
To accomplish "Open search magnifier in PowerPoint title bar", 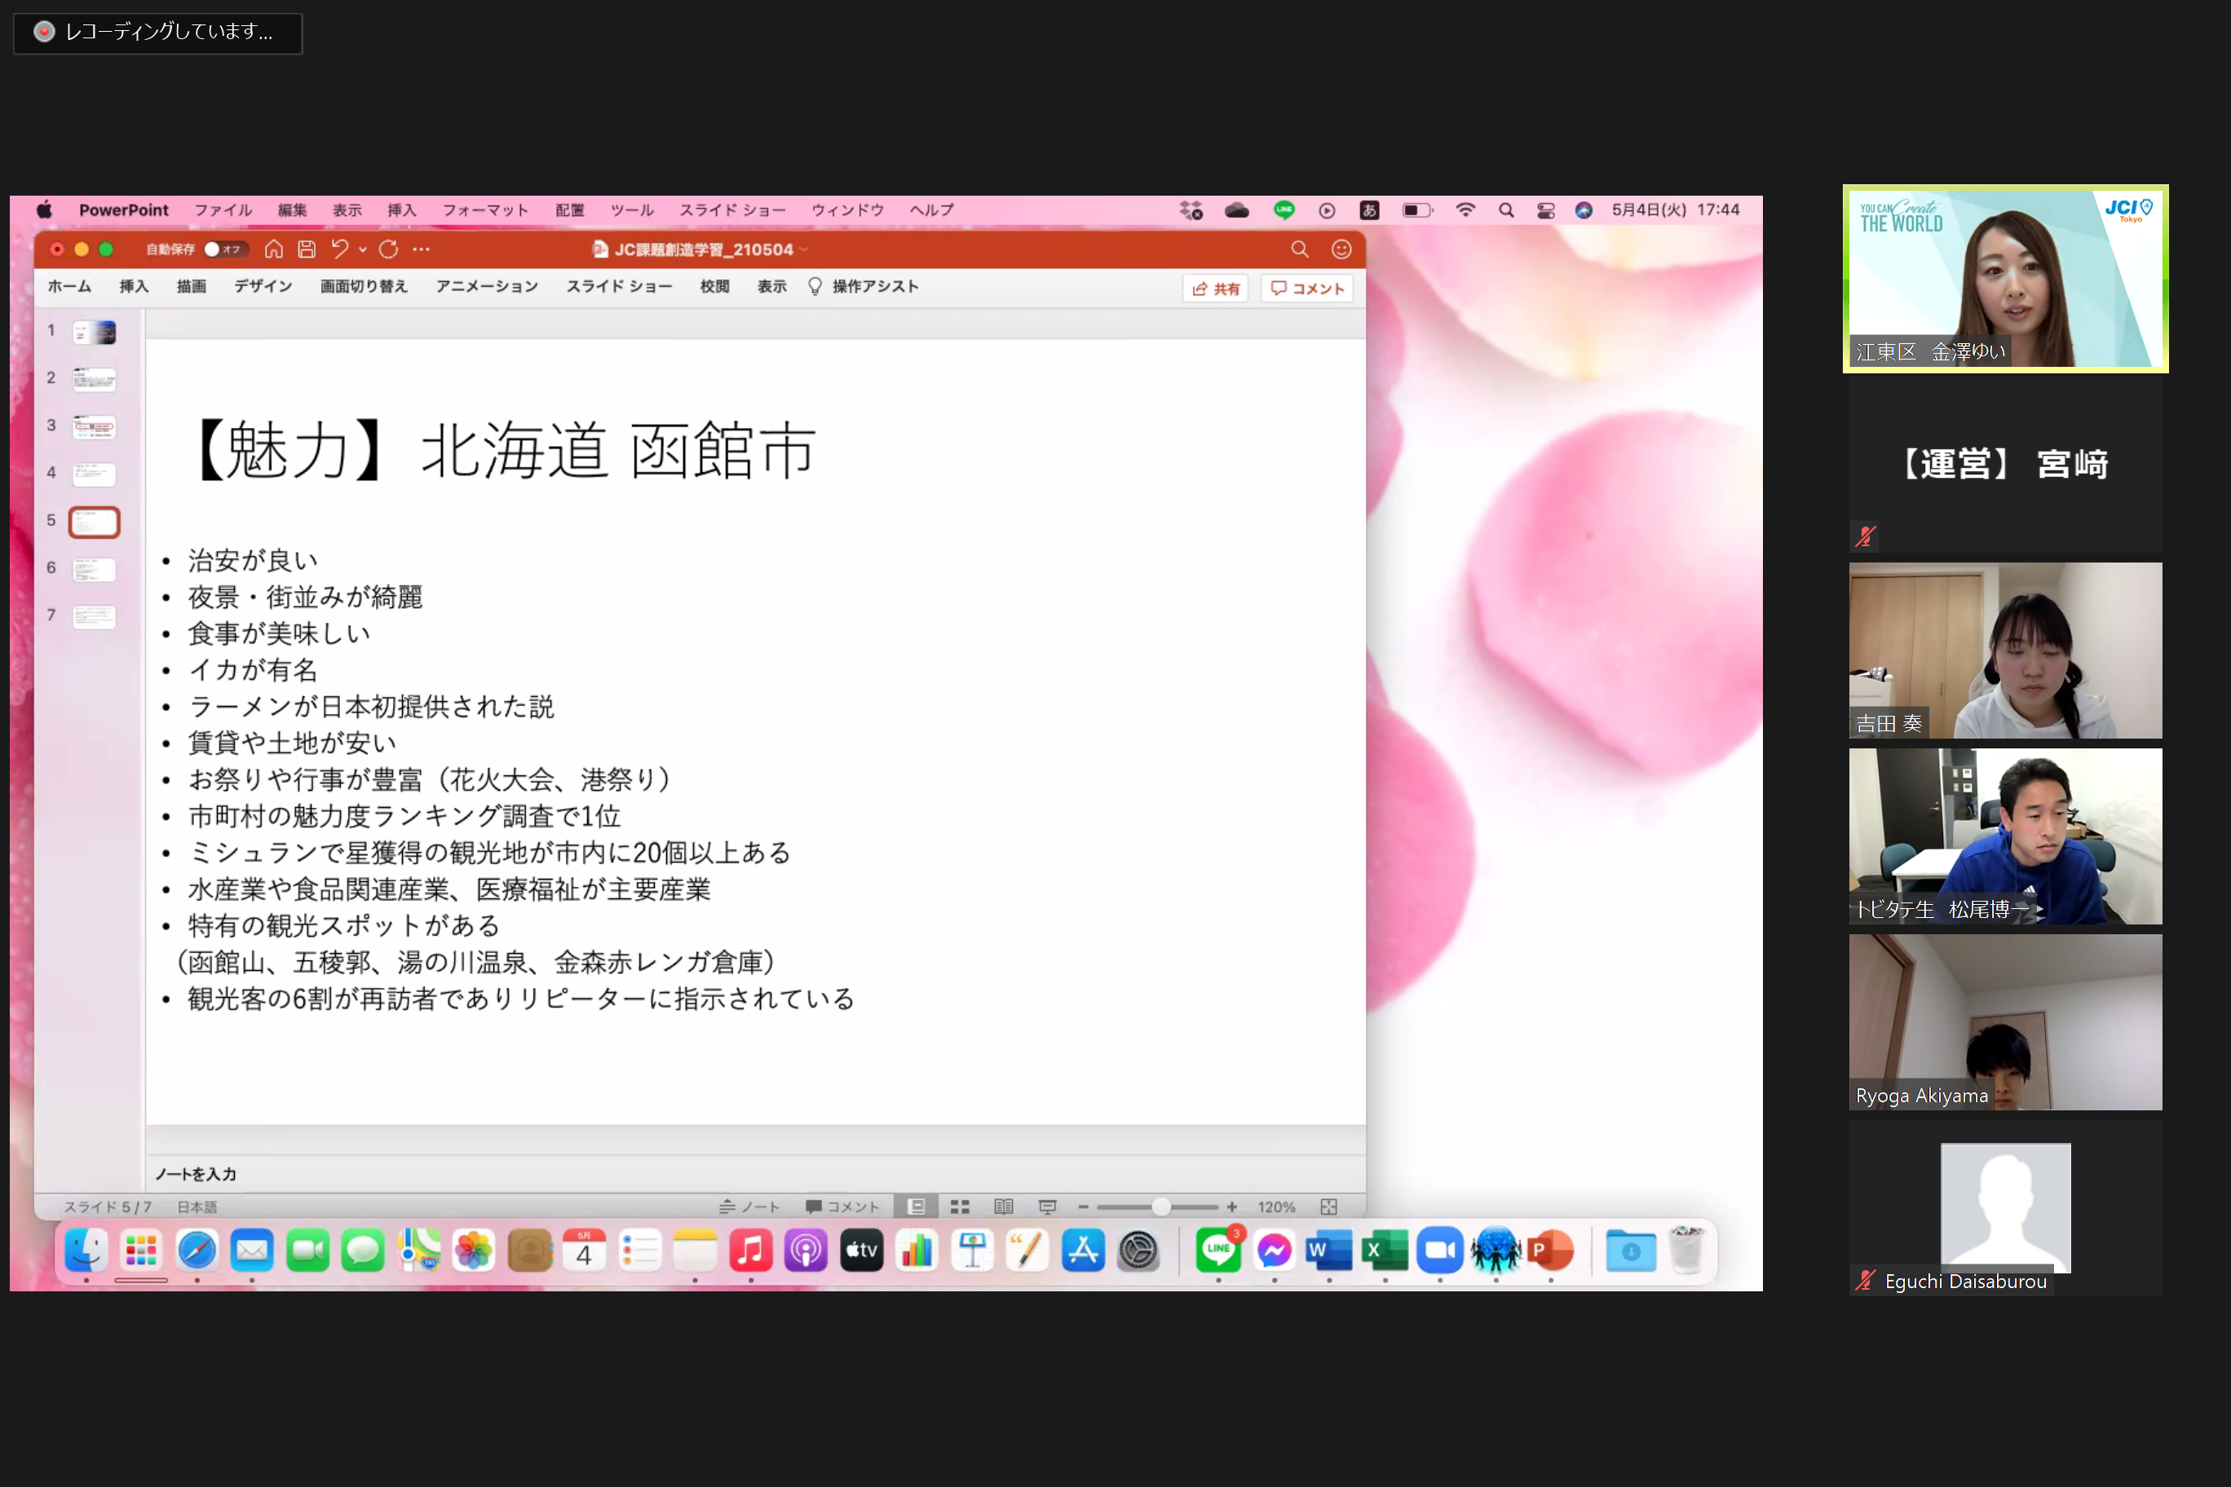I will [1300, 249].
